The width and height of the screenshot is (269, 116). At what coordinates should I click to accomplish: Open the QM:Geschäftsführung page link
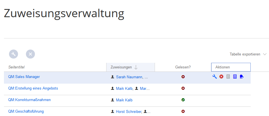[x=26, y=111]
